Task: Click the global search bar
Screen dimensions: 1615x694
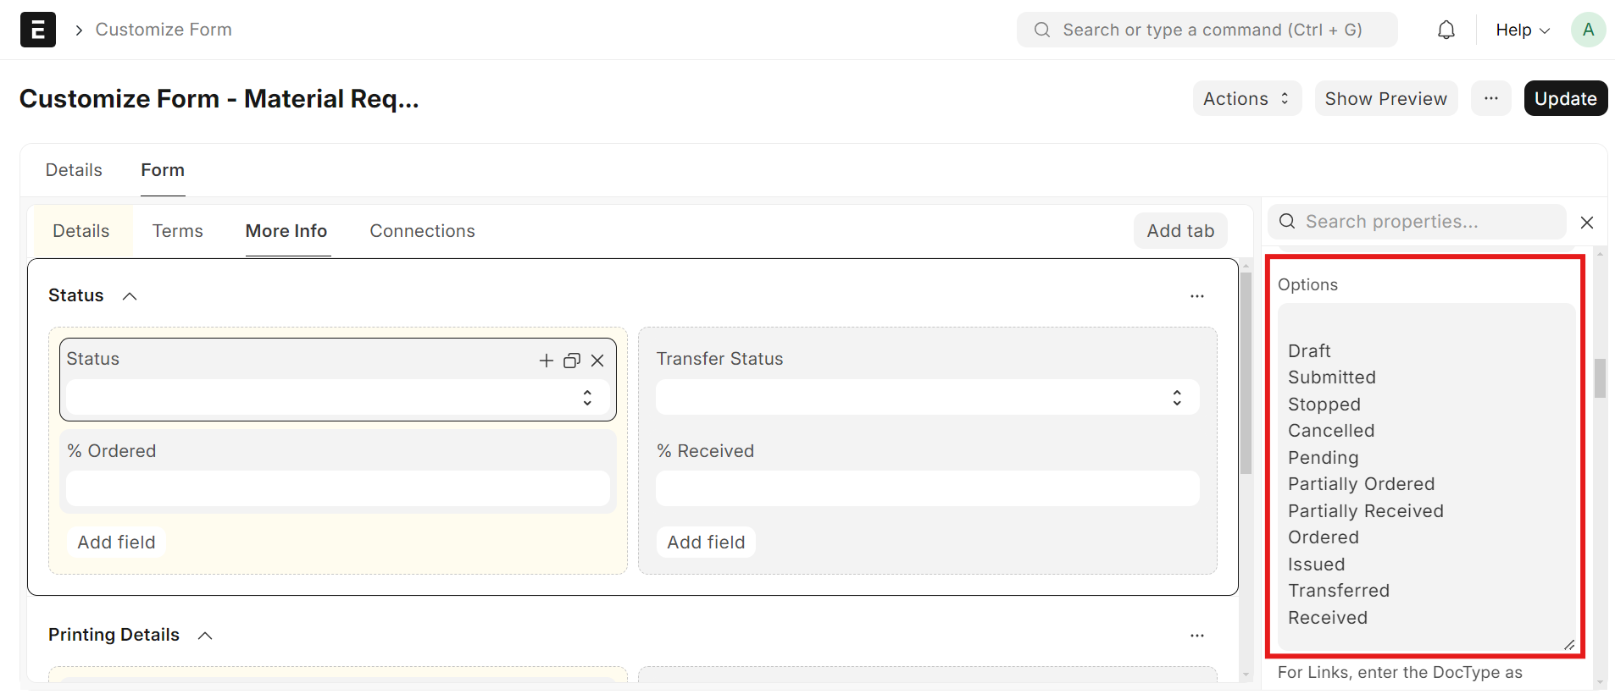Action: pos(1206,29)
